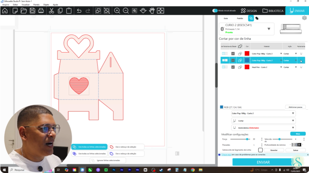Zoom out with the magnifier minus icon
This screenshot has height=173, width=309.
[x=126, y=10]
